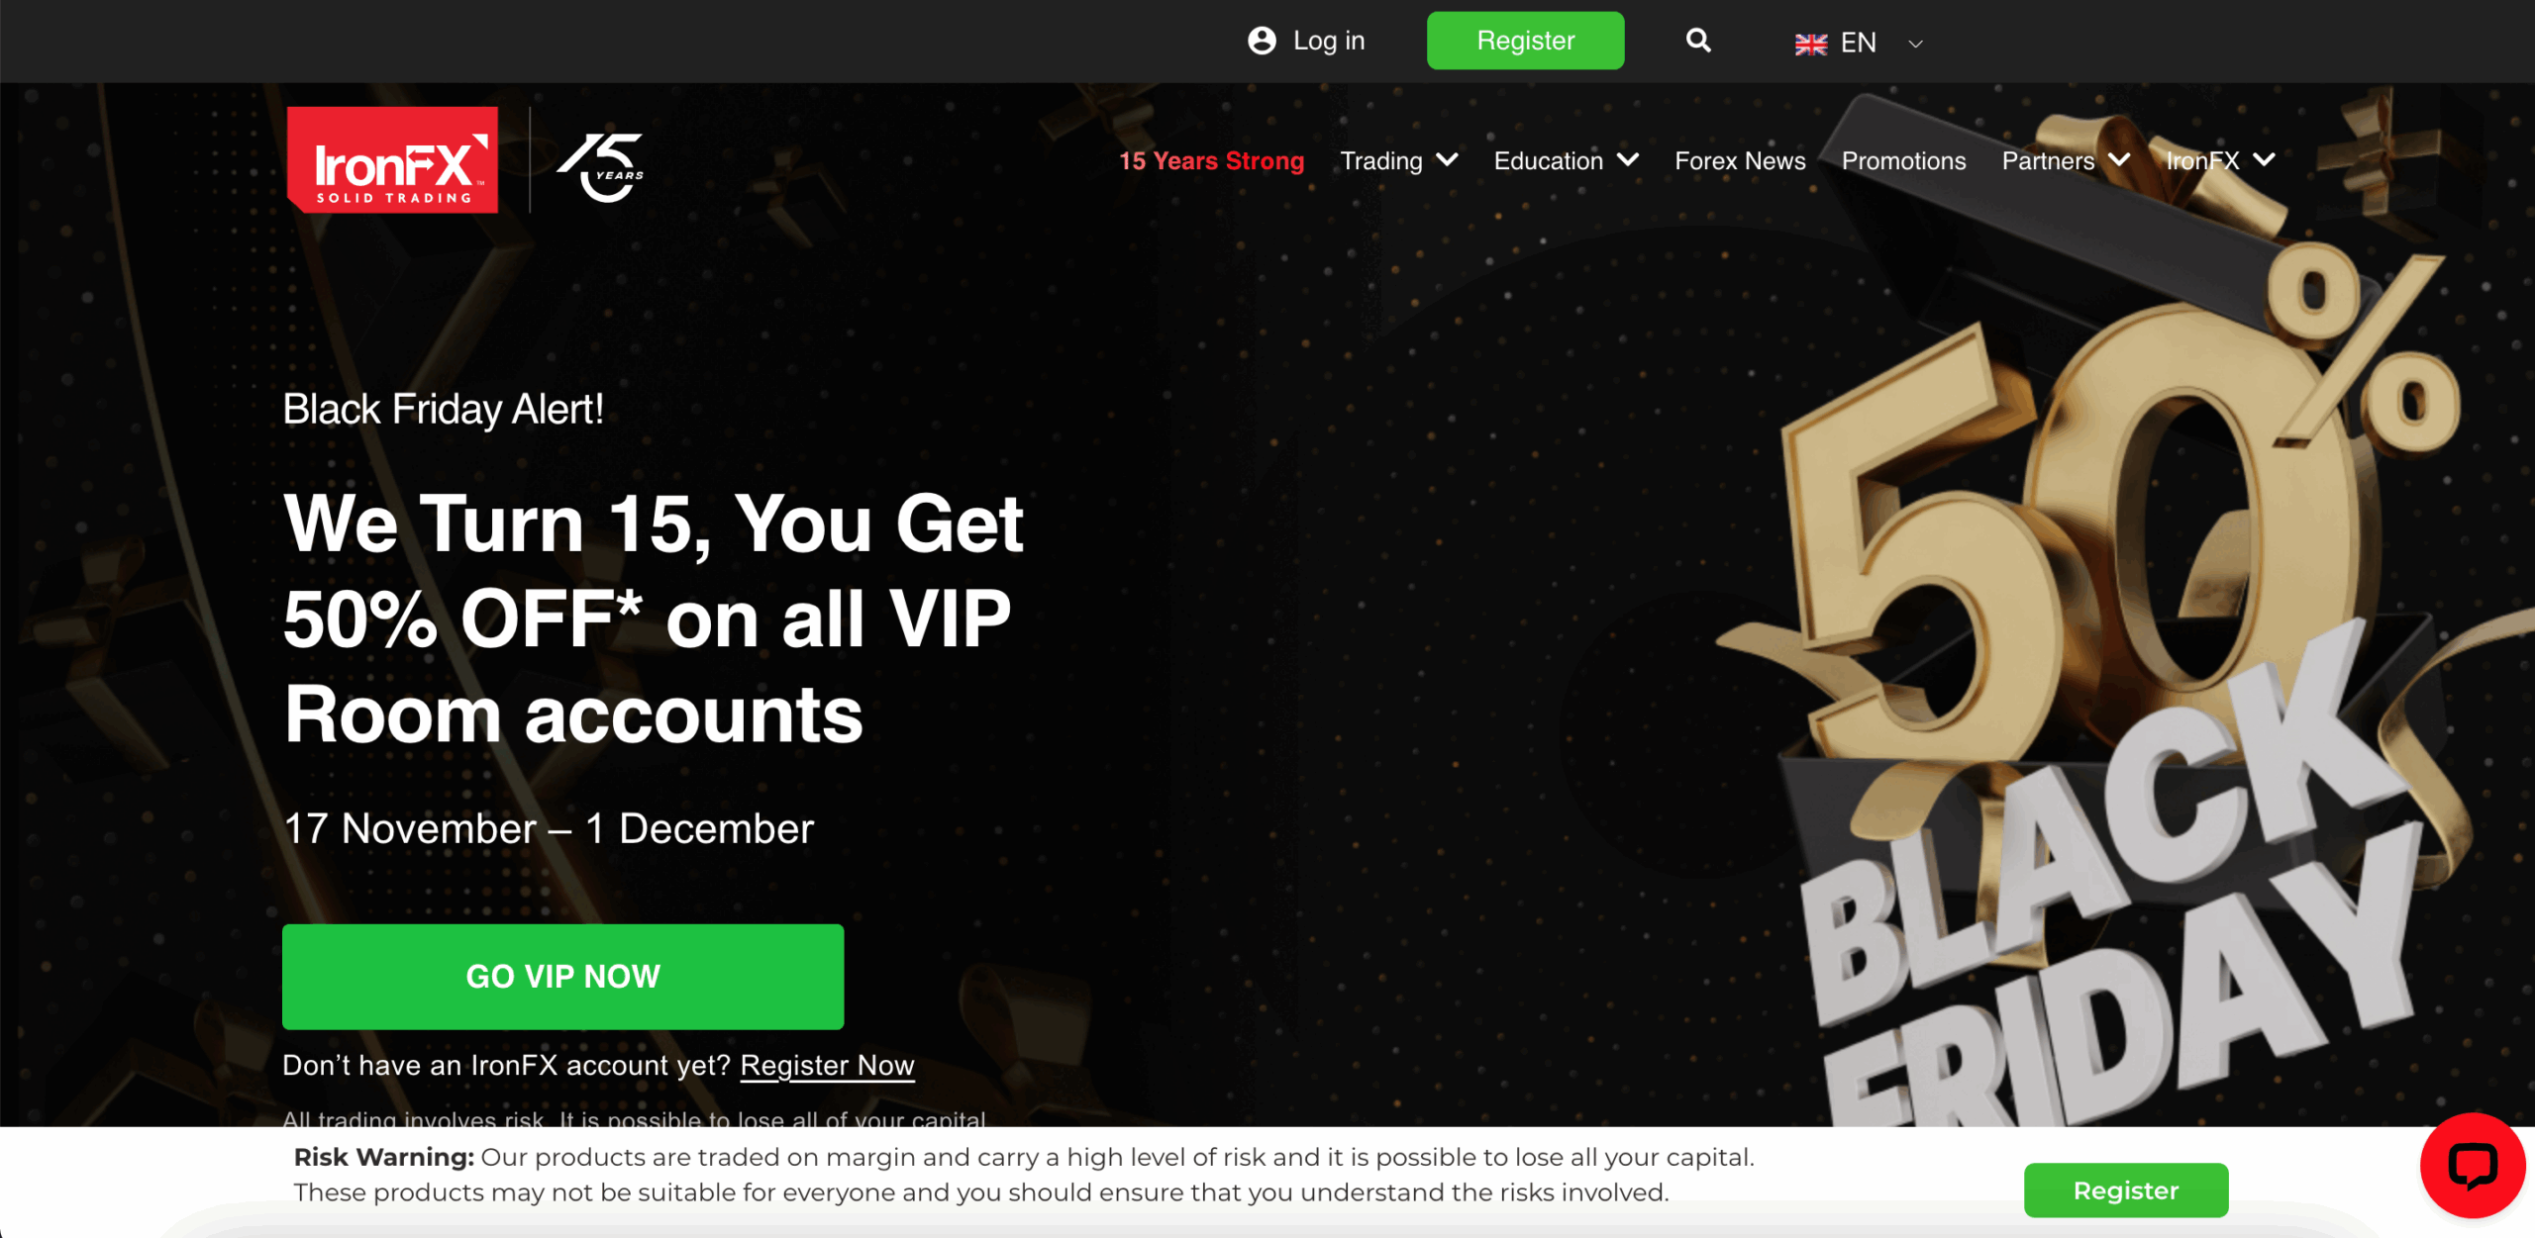Click the Log in link
Viewport: 2535px width, 1238px height.
[1329, 41]
